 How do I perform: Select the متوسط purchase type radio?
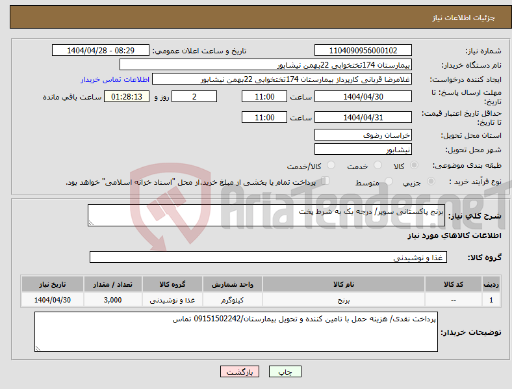coord(389,181)
